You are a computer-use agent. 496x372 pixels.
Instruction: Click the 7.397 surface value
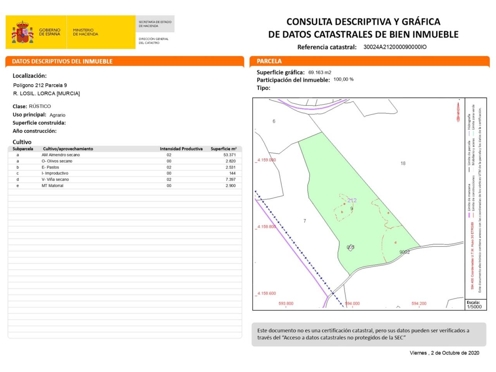231,179
